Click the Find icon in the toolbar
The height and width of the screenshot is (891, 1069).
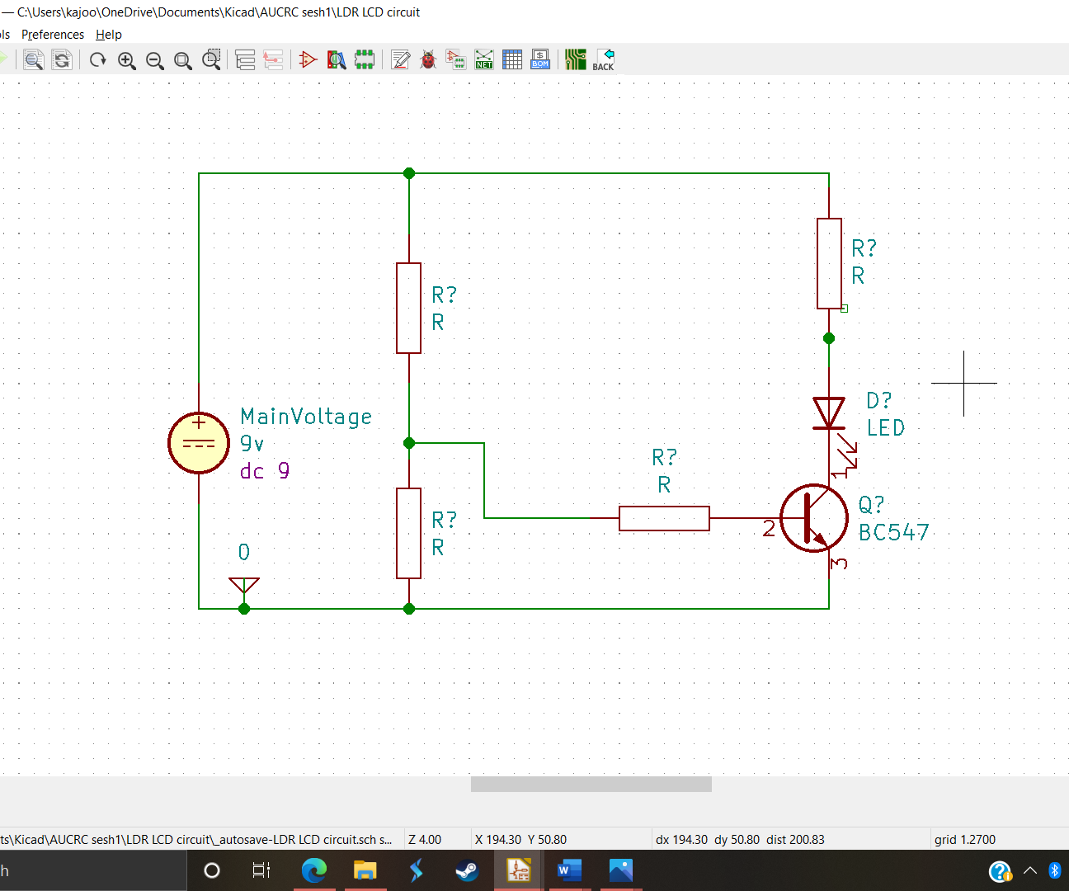(x=337, y=59)
